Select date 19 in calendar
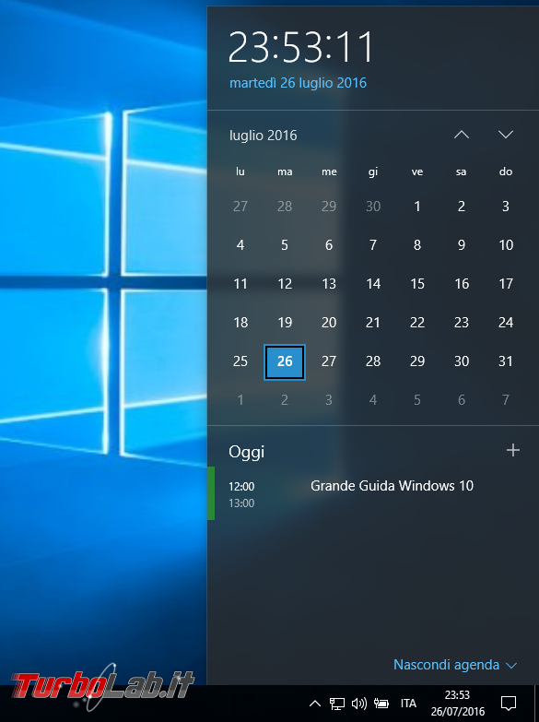Image resolution: width=539 pixels, height=722 pixels. pyautogui.click(x=285, y=323)
